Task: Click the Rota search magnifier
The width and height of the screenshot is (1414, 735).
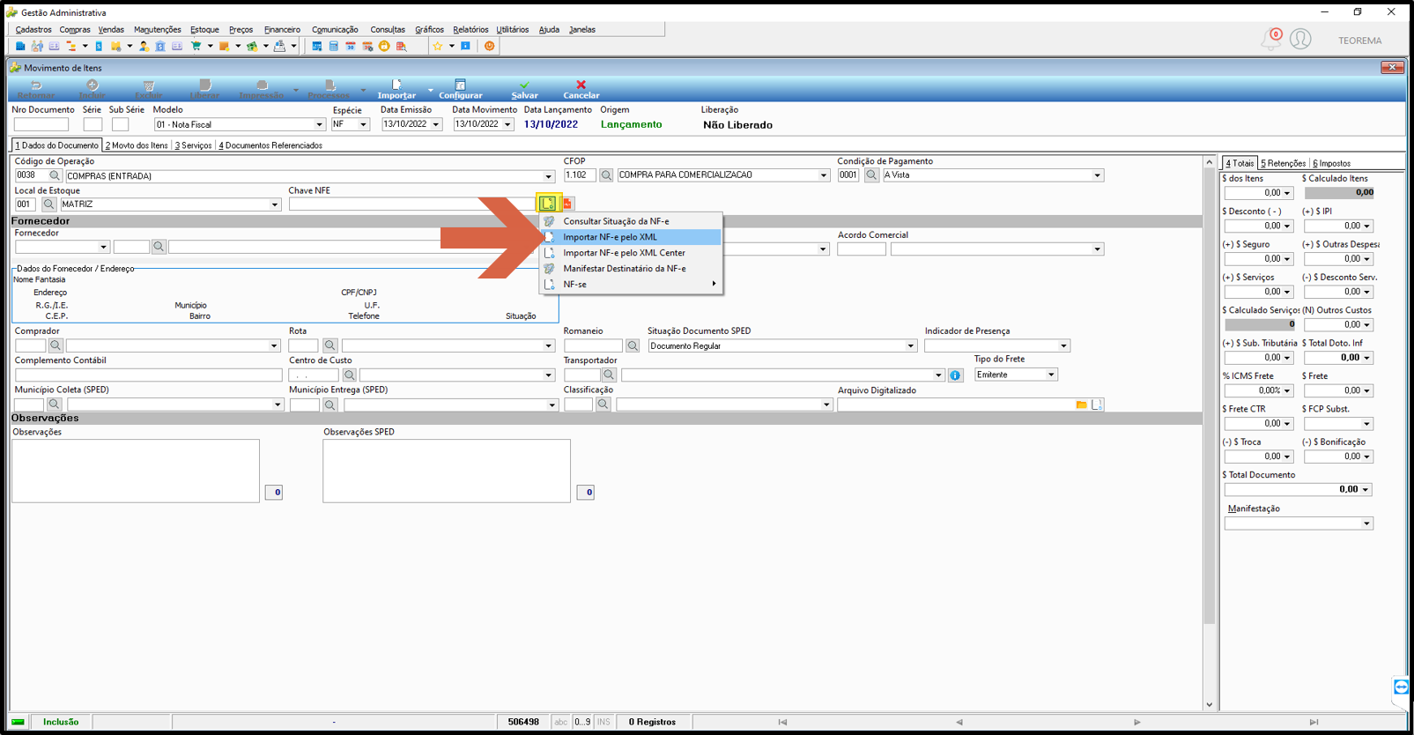Action: pos(329,345)
